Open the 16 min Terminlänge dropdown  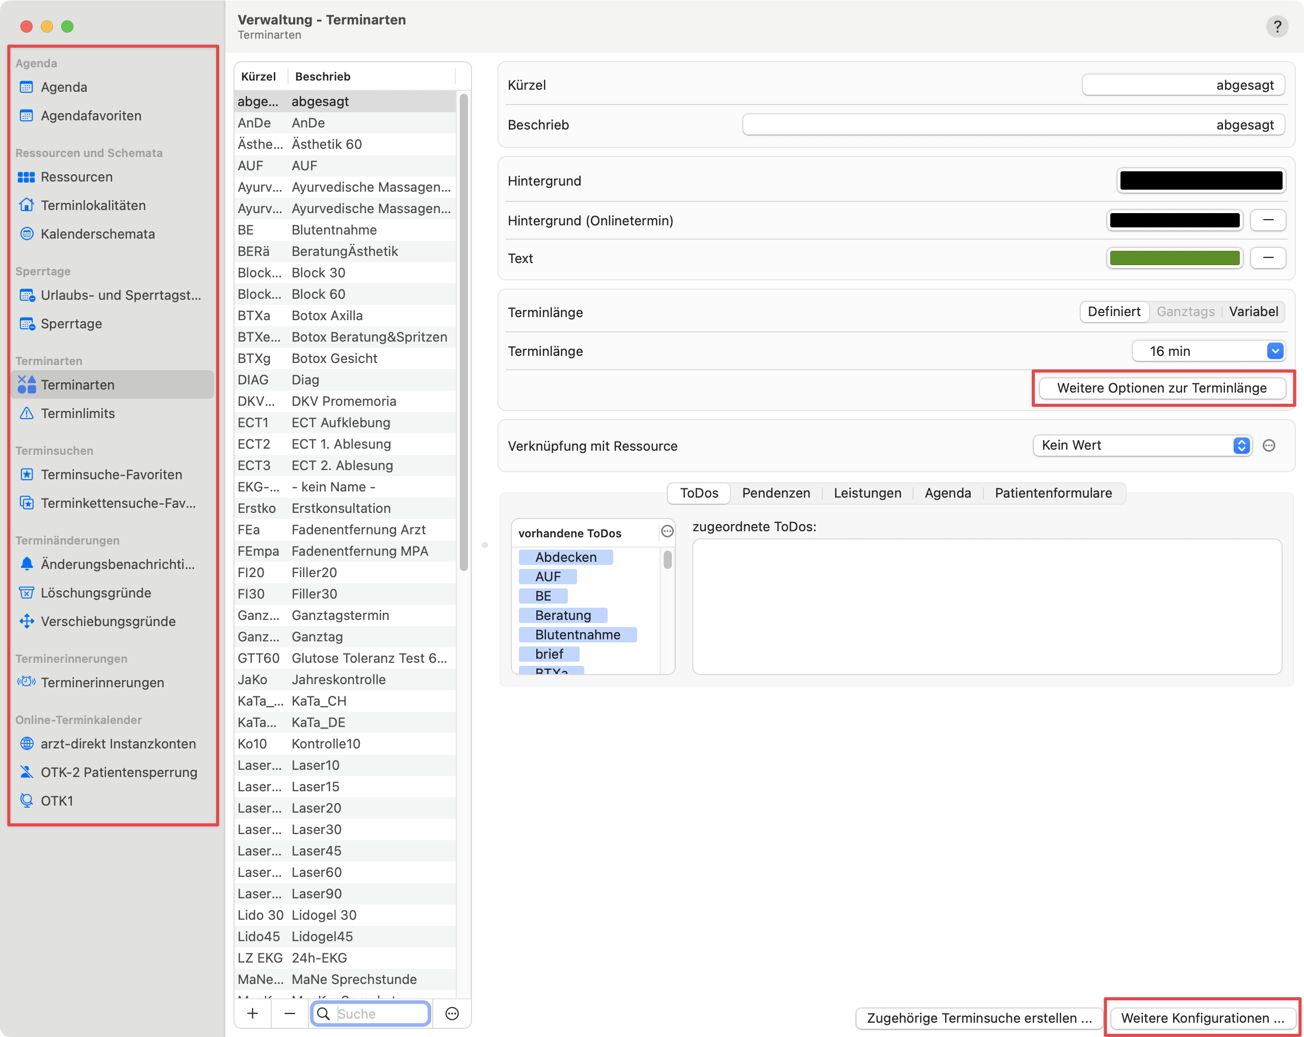coord(1209,351)
